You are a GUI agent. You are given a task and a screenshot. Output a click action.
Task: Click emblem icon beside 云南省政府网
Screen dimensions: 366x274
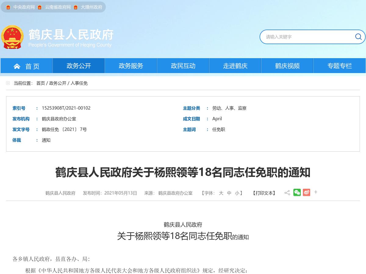(40, 7)
